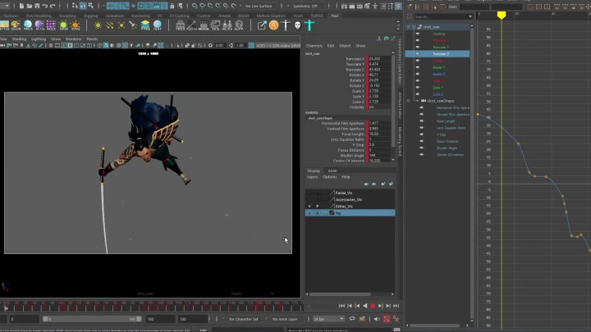The height and width of the screenshot is (332, 591).
Task: Toggle the viewport color management ACES icon
Action: point(251,46)
